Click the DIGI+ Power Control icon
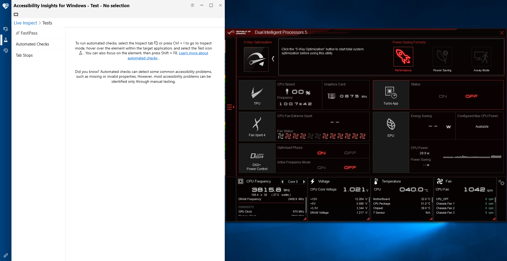Screen dimensions: 507x261 click(x=257, y=156)
